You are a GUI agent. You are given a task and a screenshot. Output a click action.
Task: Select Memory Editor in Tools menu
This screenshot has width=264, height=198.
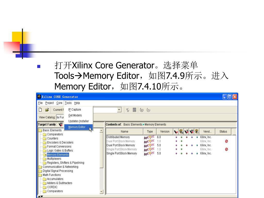click(x=78, y=127)
